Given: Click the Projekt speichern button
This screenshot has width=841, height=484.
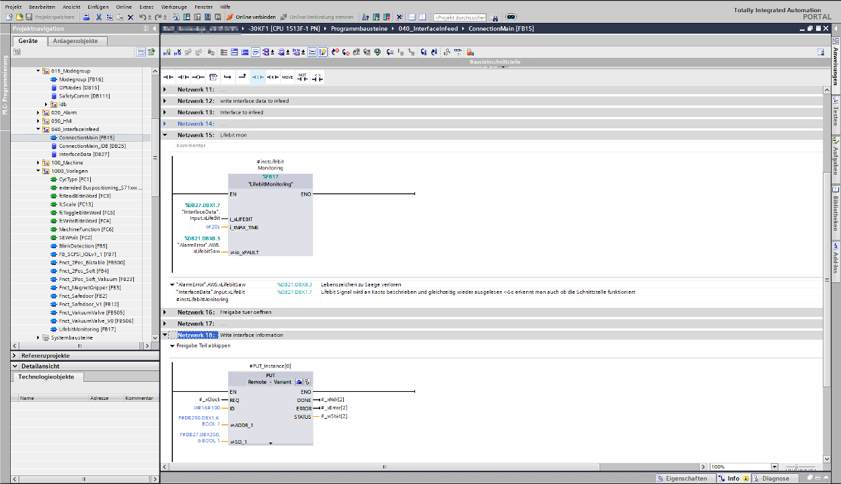Looking at the screenshot, I should click(x=50, y=17).
